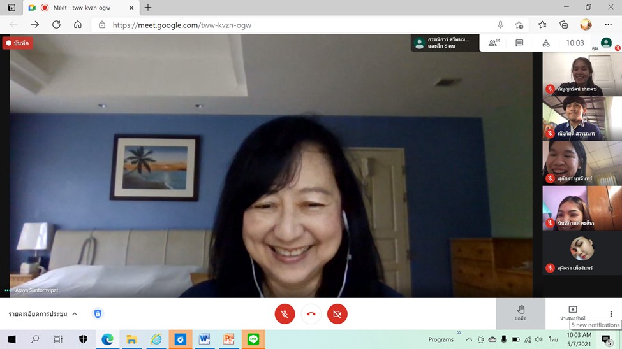The height and width of the screenshot is (349, 622).
Task: Show hidden system tray icons
Action: tap(469, 339)
